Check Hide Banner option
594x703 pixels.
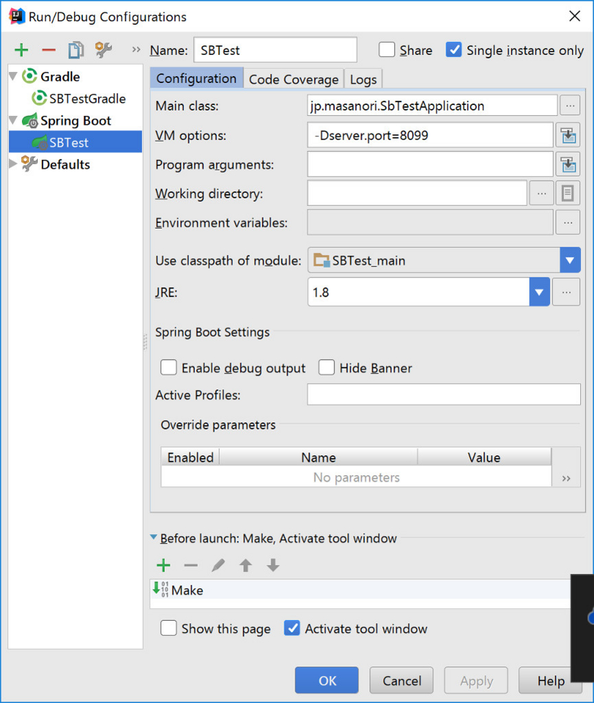click(326, 368)
